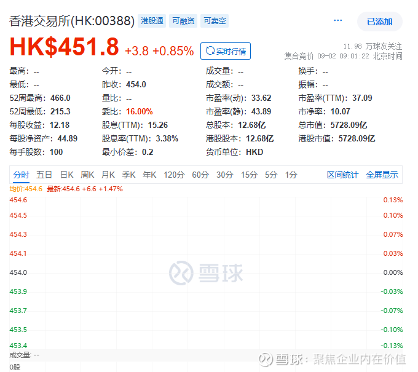Click the HK$451.8 current price

64,47
